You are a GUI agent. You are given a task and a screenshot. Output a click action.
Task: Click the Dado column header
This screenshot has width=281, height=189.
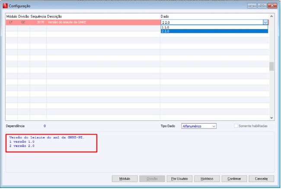(165, 16)
